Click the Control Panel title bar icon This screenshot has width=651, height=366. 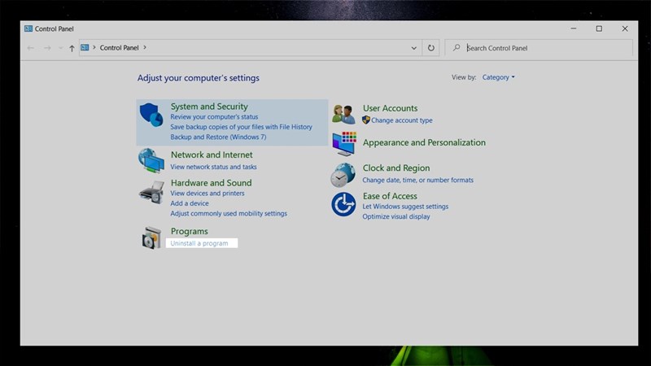pyautogui.click(x=28, y=28)
